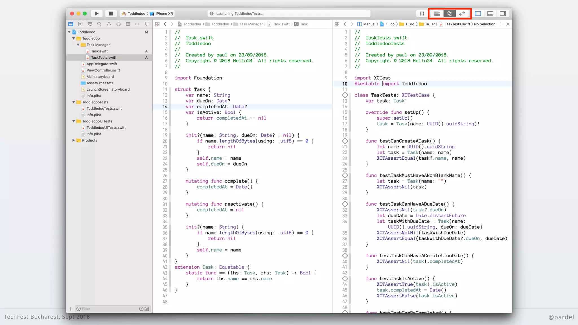Select the Assistant editor mode button
Image resolution: width=578 pixels, height=325 pixels.
click(x=449, y=14)
